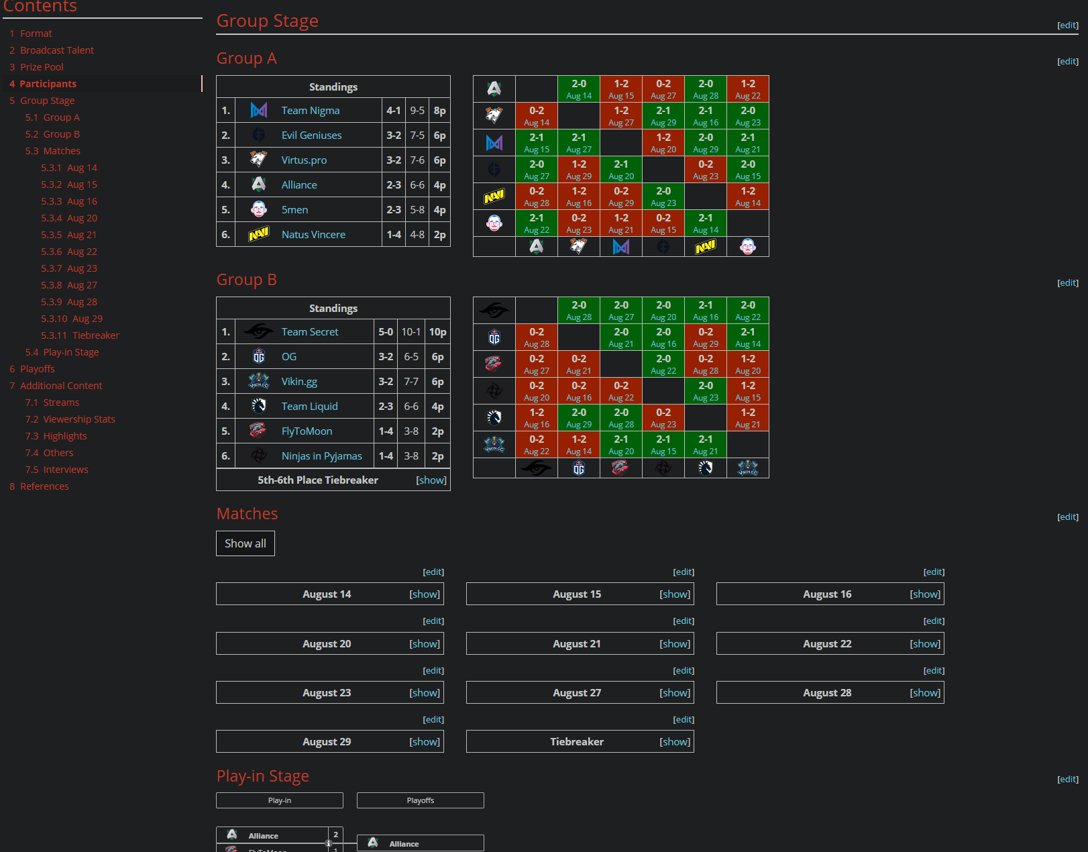Switch to the Playoffs bracket tab
Image resolution: width=1088 pixels, height=852 pixels.
pyautogui.click(x=420, y=800)
